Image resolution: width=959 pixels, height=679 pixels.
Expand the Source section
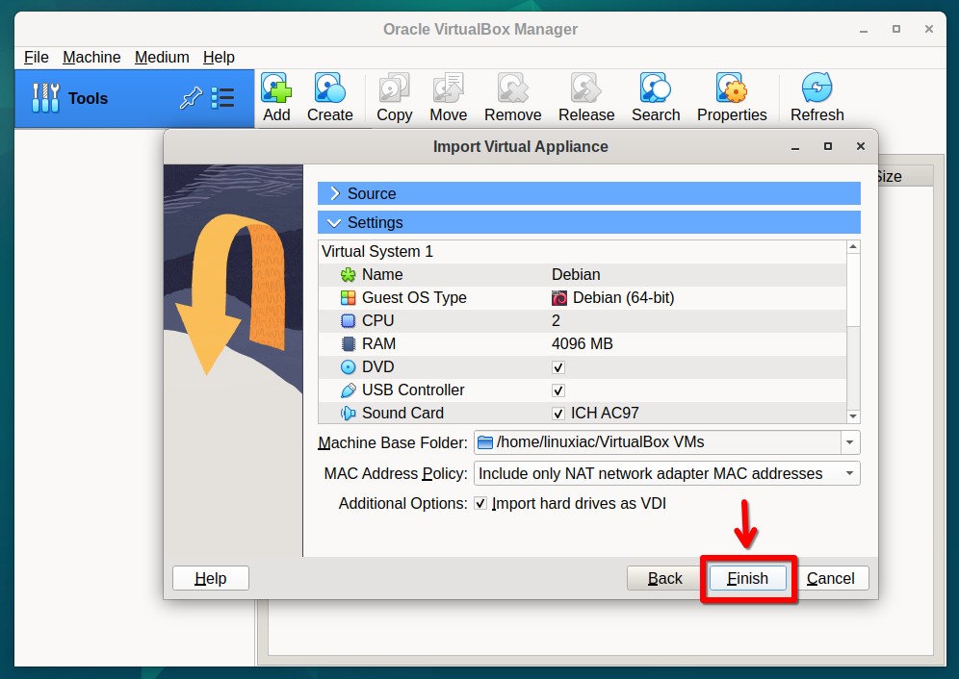pyautogui.click(x=589, y=193)
